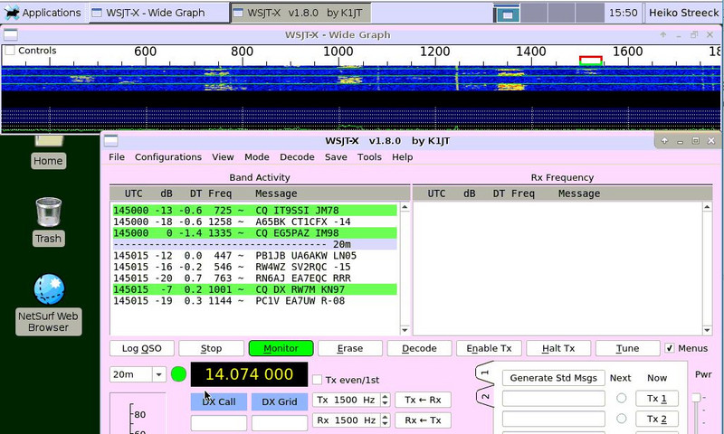Click Generate Std Msgs button
Viewport: 724px width, 434px height.
pos(553,378)
